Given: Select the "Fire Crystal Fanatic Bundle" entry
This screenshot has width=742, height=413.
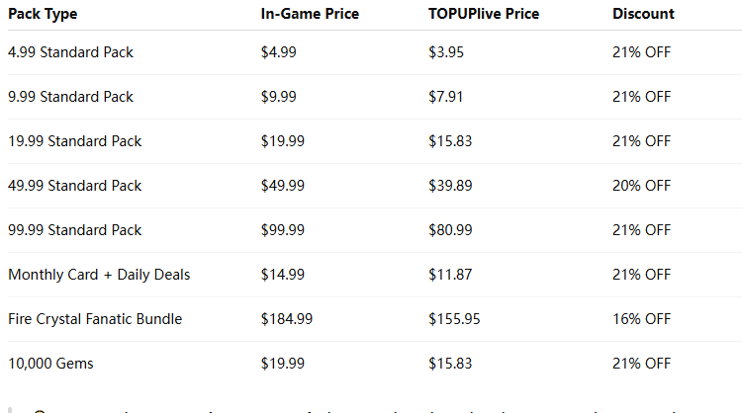Looking at the screenshot, I should [x=95, y=319].
